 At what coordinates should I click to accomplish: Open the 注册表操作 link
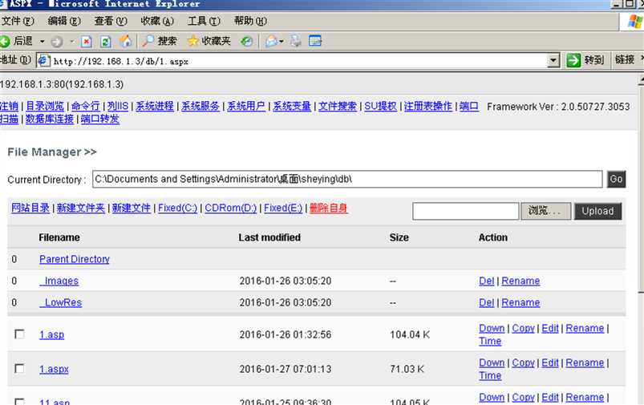coord(428,107)
